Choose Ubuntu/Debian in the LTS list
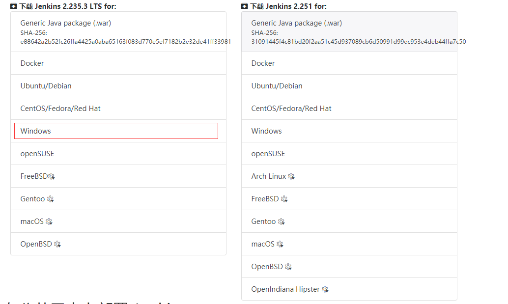Image resolution: width=508 pixels, height=304 pixels. (x=118, y=86)
